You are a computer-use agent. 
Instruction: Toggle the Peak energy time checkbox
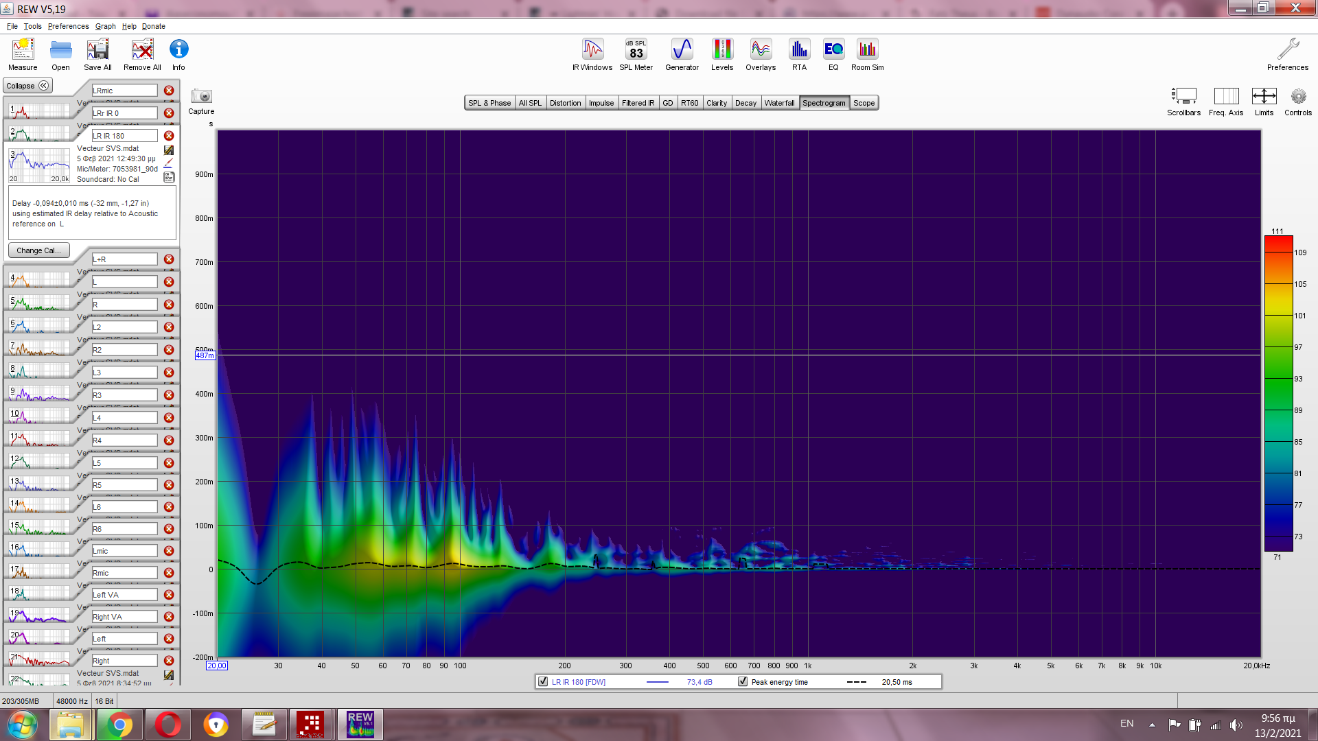pos(743,682)
